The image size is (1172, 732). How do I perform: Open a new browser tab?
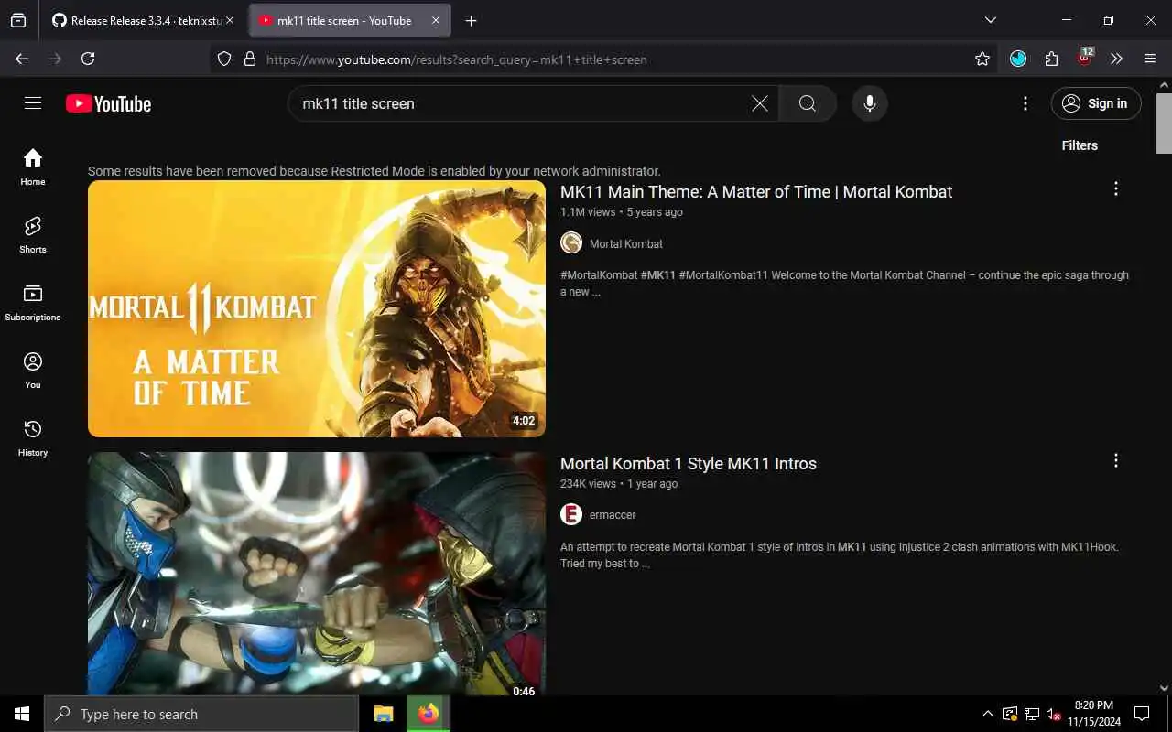click(x=471, y=20)
